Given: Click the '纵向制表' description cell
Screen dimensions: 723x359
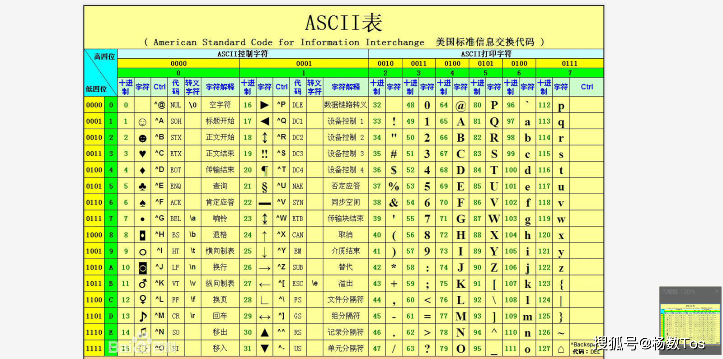Looking at the screenshot, I should (220, 284).
